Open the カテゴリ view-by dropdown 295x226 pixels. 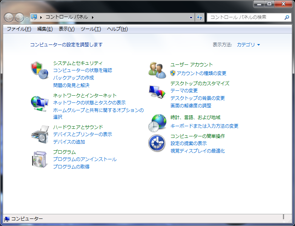click(x=248, y=45)
